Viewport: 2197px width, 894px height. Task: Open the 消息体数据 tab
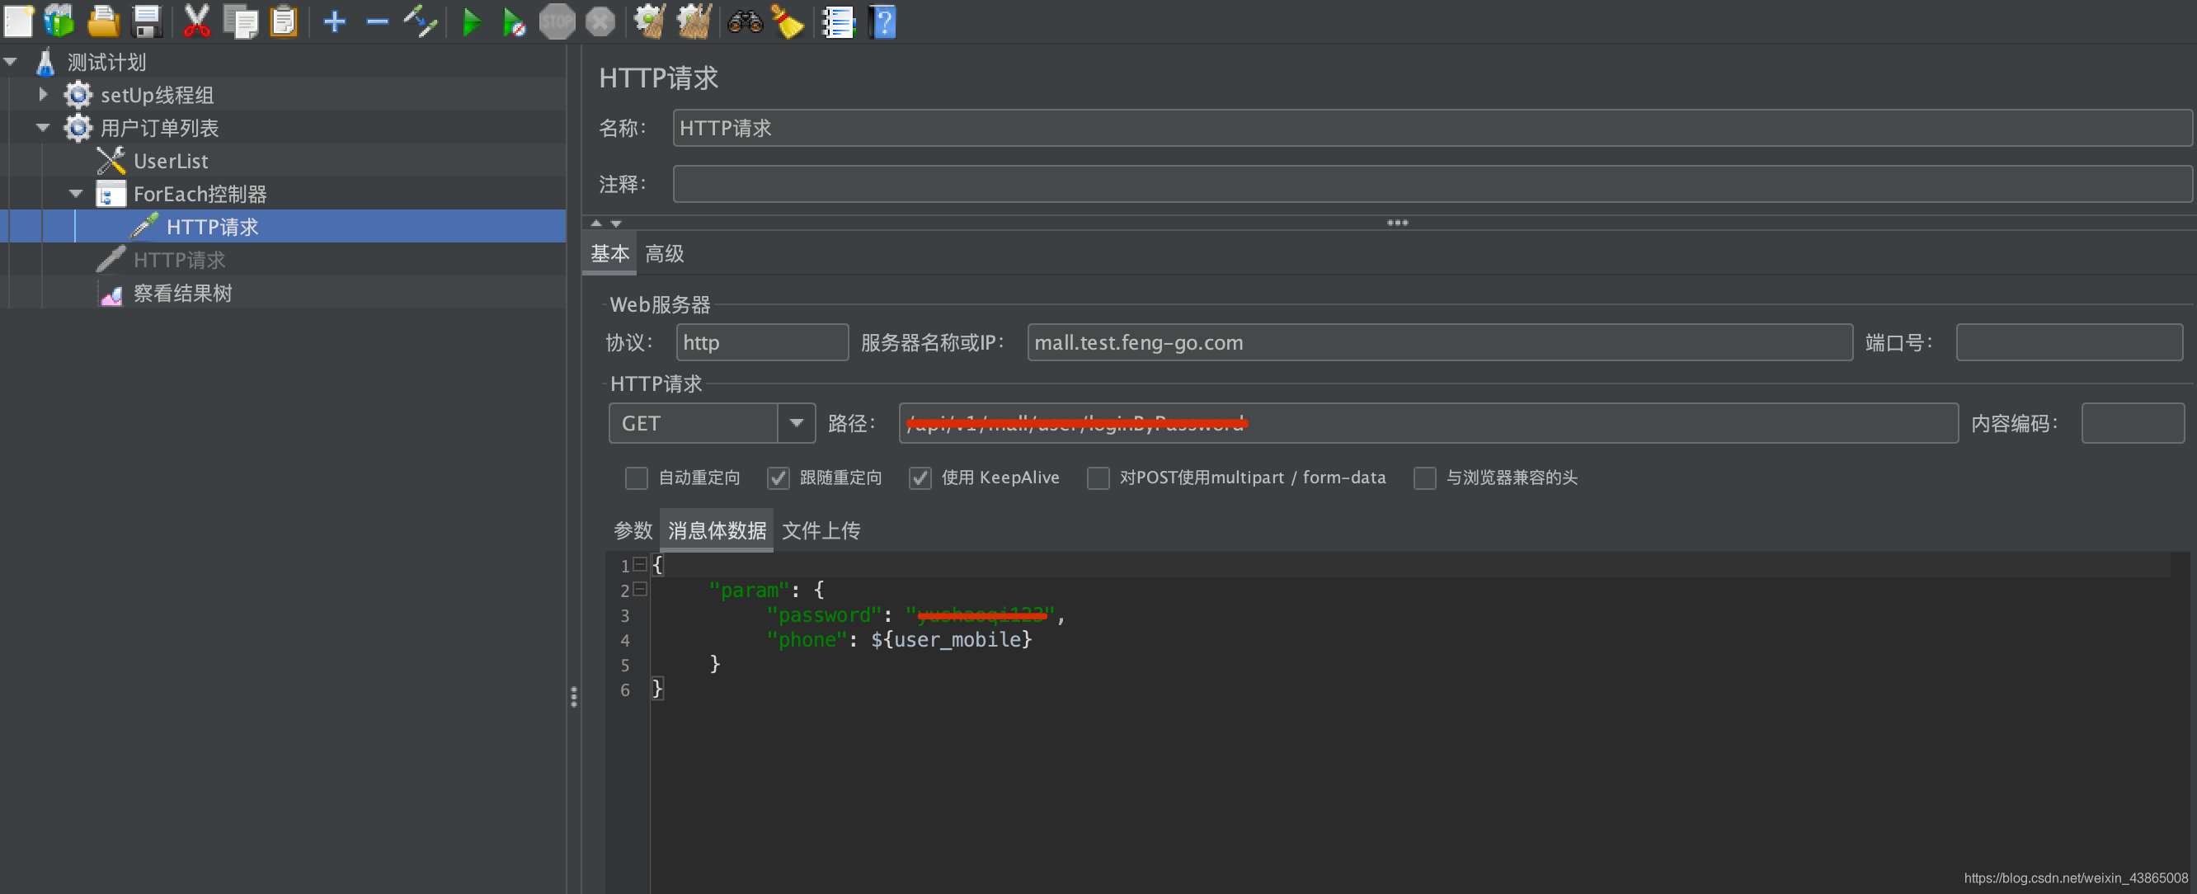tap(717, 530)
